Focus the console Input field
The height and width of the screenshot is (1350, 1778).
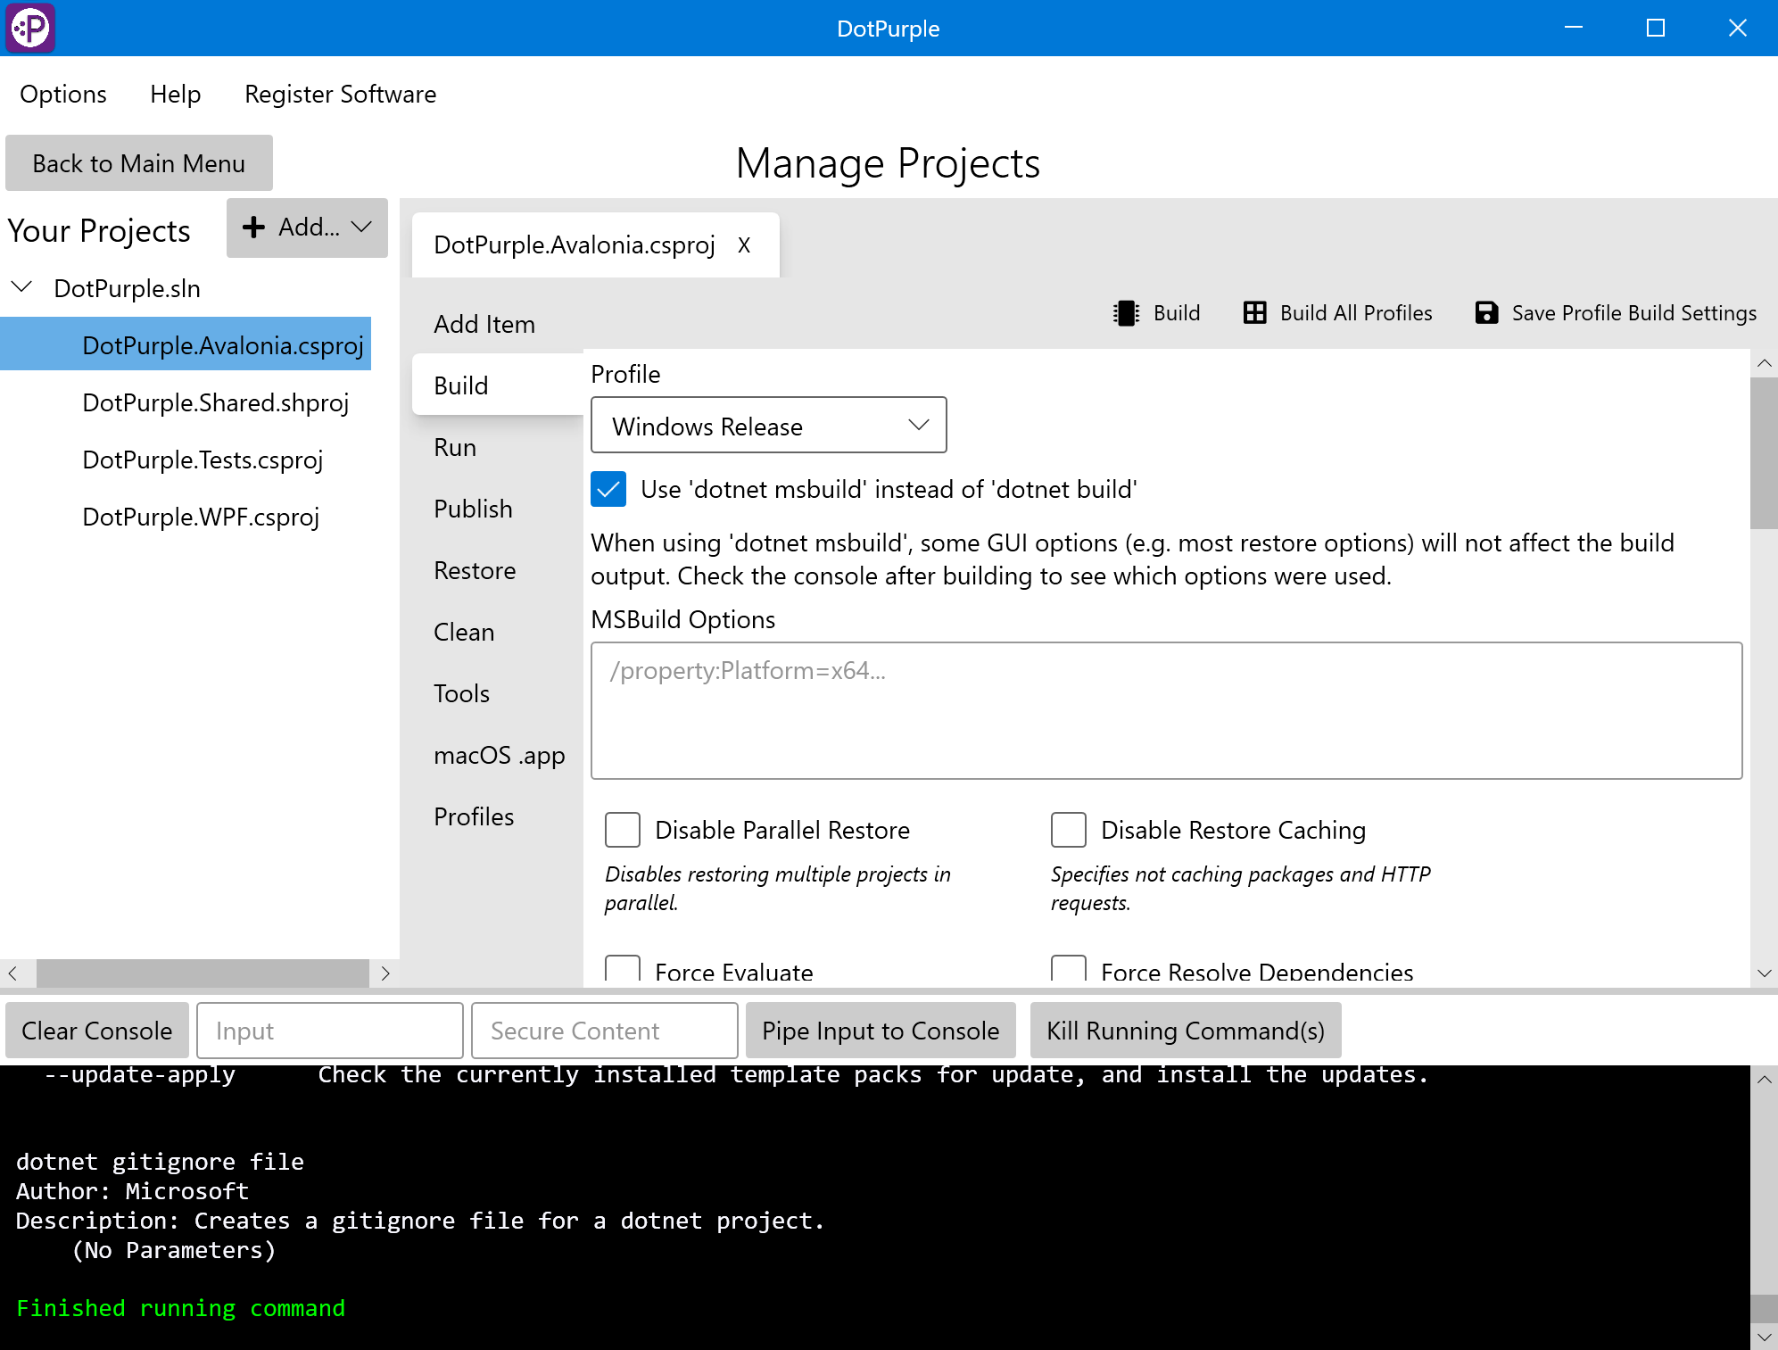click(329, 1031)
